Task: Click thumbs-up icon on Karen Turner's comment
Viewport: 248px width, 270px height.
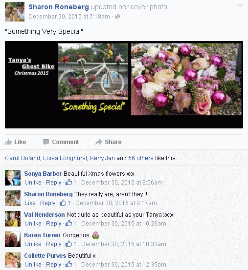Action: 68,244
